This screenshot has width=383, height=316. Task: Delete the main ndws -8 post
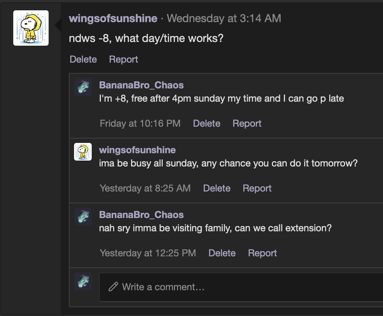click(x=83, y=59)
